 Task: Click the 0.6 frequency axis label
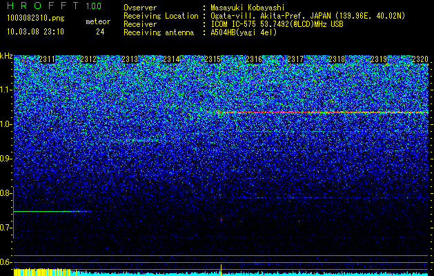click(6, 262)
